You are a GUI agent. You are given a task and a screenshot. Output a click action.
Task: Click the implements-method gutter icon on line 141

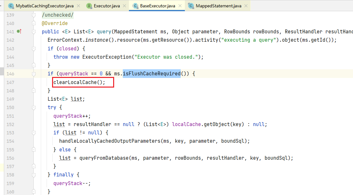click(19, 31)
